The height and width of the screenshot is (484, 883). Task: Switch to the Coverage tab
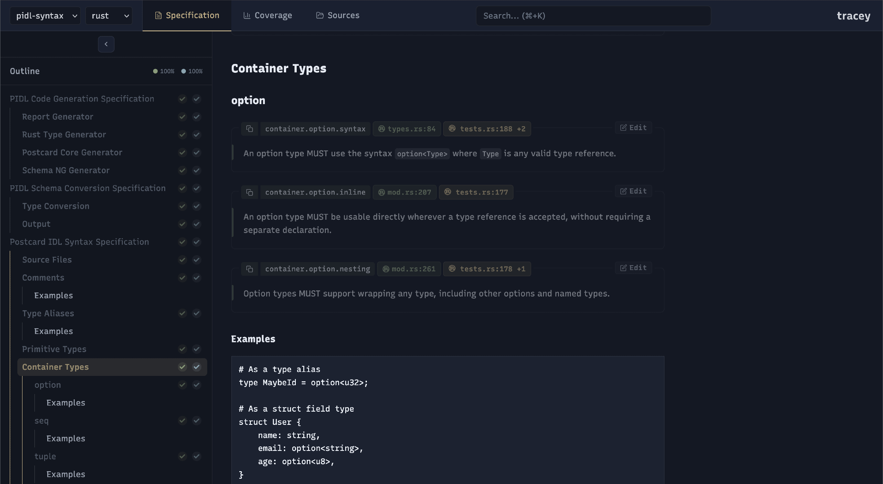268,15
